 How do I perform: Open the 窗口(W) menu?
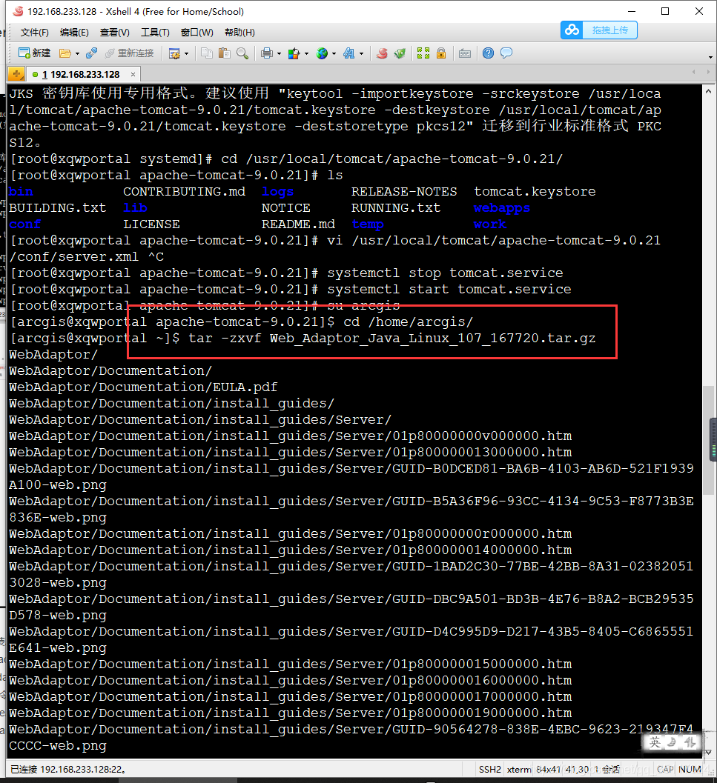[x=197, y=33]
